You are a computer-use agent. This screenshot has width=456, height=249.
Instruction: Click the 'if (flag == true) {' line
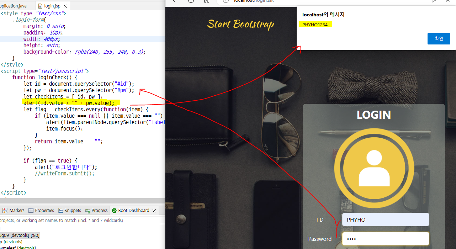(51, 161)
